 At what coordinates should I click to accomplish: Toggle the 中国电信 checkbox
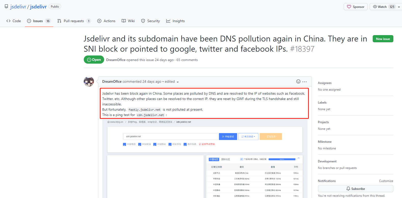pos(124,144)
